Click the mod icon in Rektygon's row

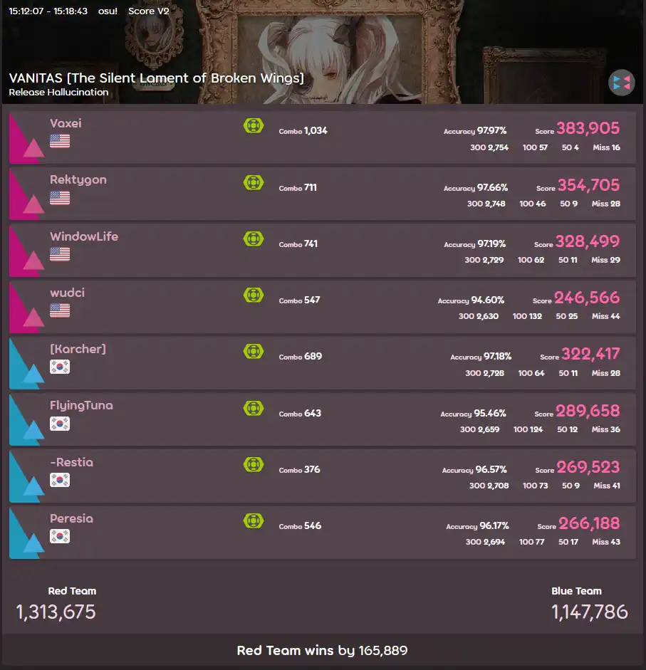[x=254, y=182]
